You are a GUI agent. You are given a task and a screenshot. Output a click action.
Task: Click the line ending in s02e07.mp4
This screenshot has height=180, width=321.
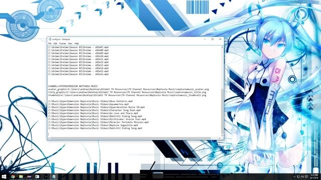point(78,47)
